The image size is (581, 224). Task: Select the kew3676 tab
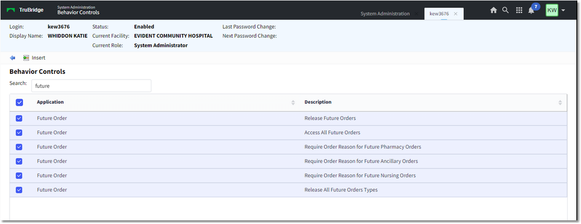[x=439, y=14]
